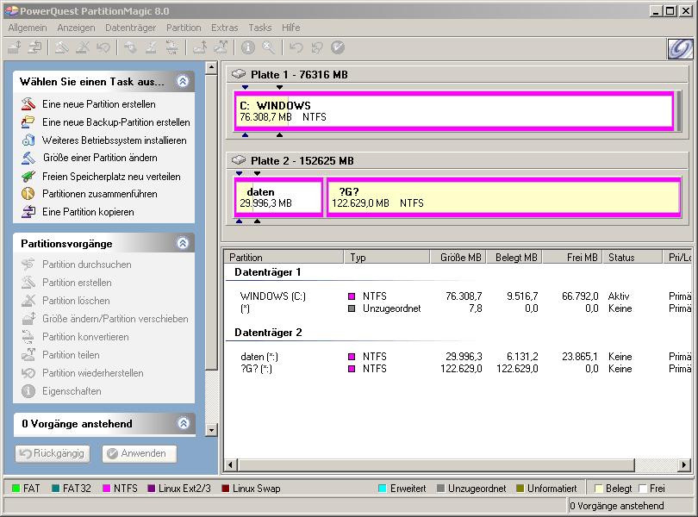Screen dimensions: 698x517
Task: Click the Rückgängig button
Action: [x=53, y=453]
